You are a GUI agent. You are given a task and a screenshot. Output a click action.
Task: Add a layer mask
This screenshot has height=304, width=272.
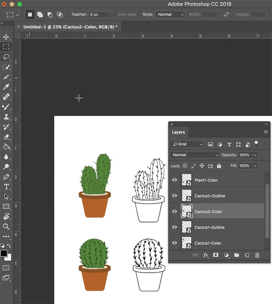(x=216, y=255)
